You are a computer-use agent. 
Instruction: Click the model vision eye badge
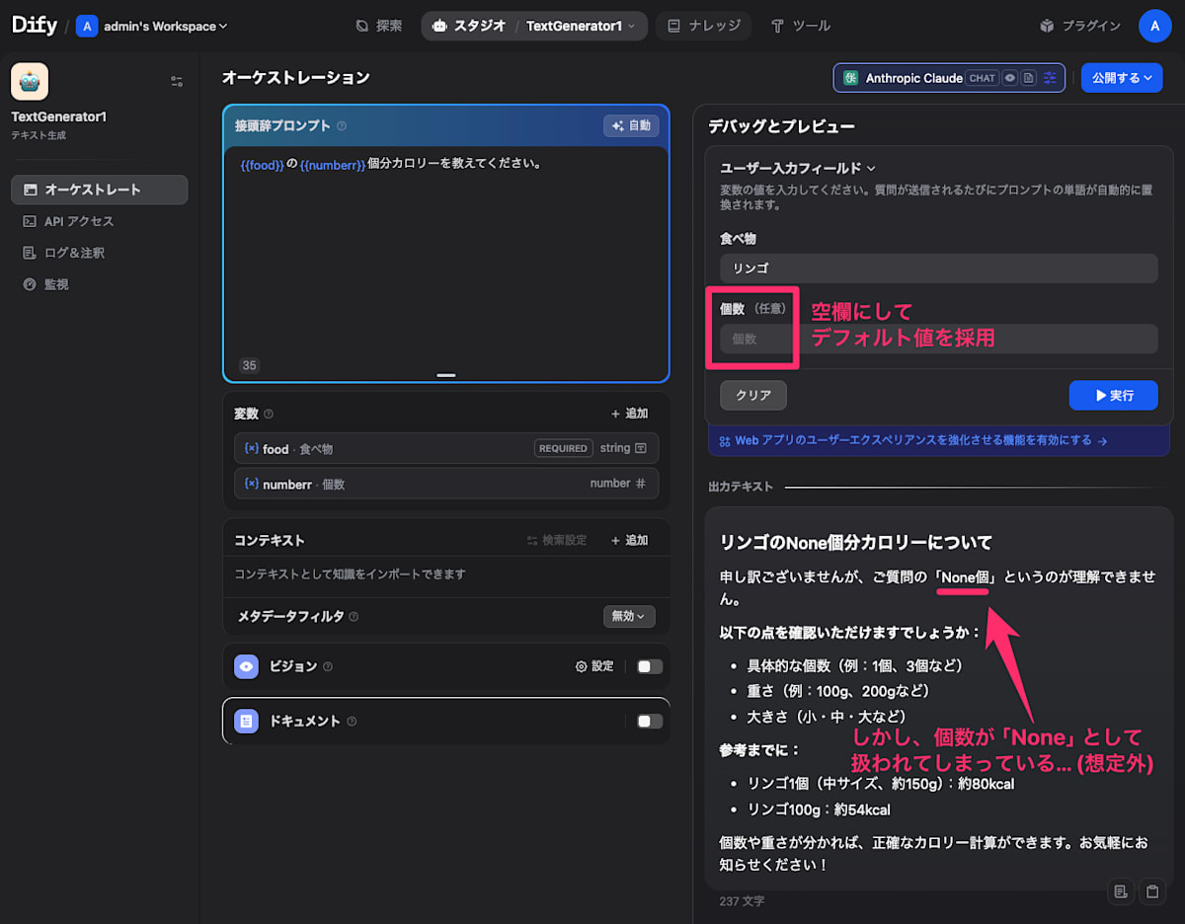1010,78
